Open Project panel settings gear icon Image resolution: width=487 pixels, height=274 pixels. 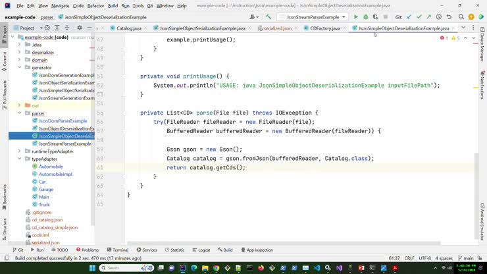tap(80, 28)
